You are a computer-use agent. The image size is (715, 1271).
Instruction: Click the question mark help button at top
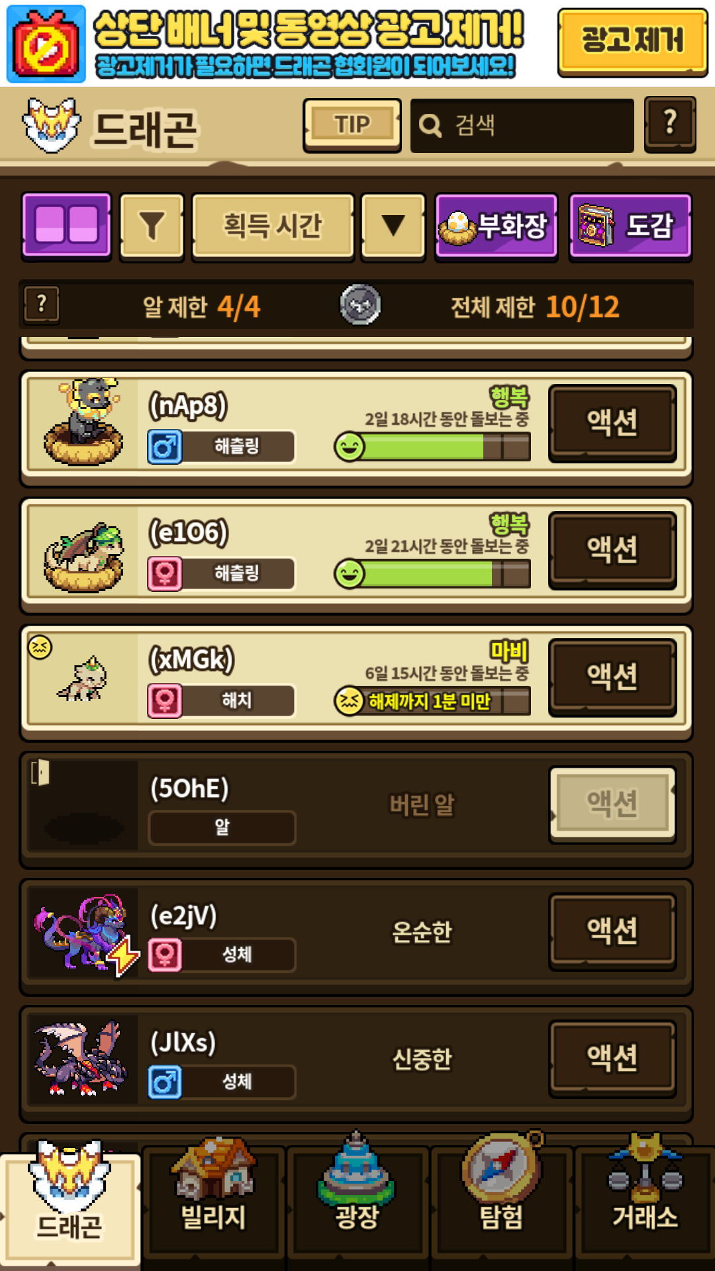(670, 124)
